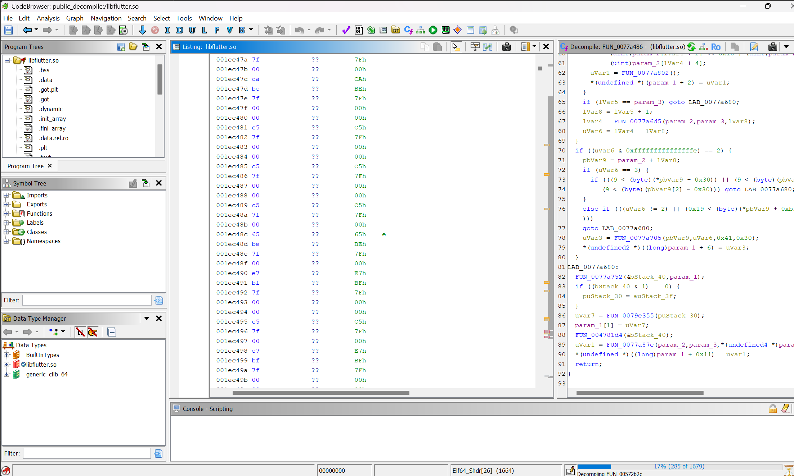This screenshot has width=794, height=476.
Task: Go to next Data (D) button
Action: point(179,30)
